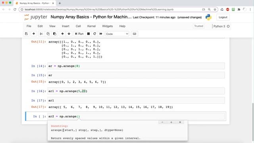Bookmark this page with star icon
254x143 pixels.
[215, 10]
